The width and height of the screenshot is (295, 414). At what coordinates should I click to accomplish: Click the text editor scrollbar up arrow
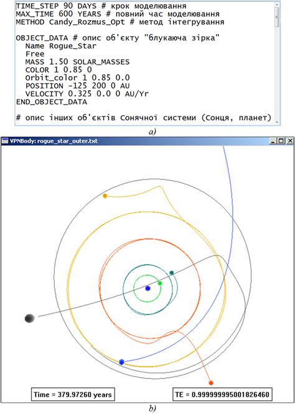pos(277,4)
